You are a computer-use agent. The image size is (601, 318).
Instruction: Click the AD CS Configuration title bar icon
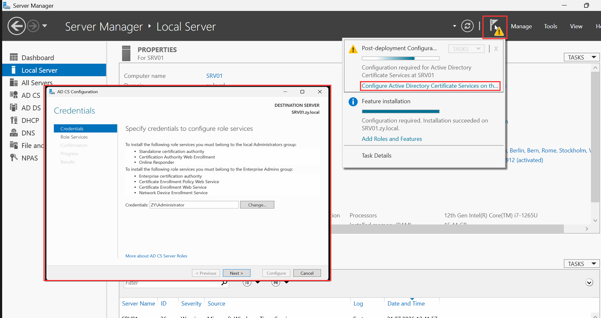(x=52, y=92)
